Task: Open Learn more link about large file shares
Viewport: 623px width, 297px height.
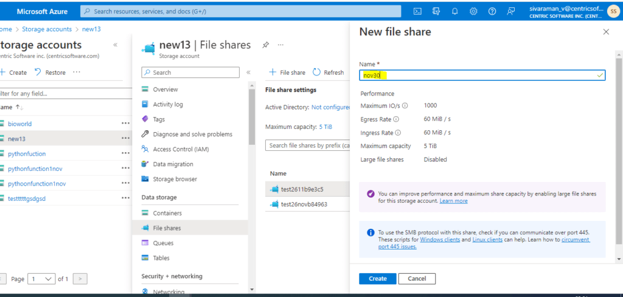Action: pos(453,201)
